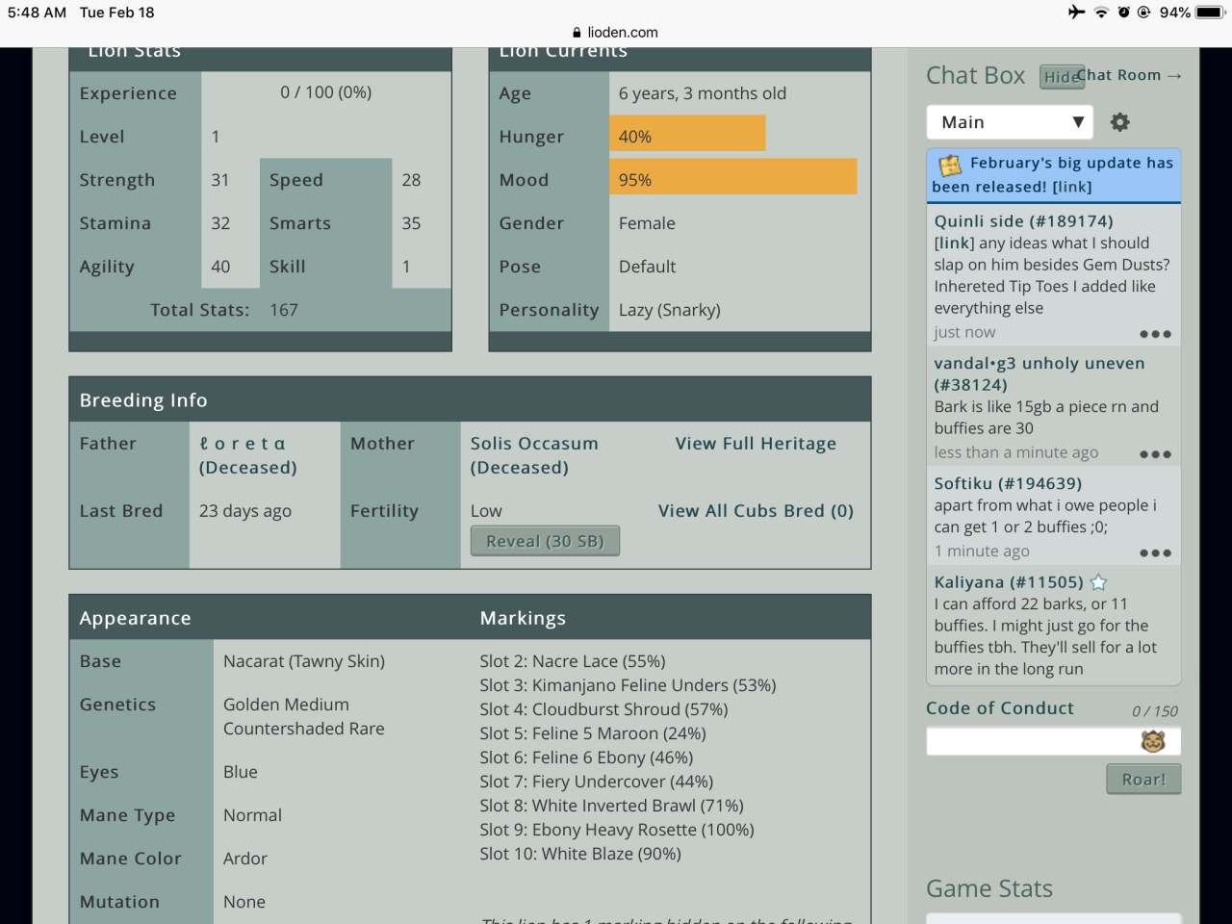The height and width of the screenshot is (924, 1232).
Task: Click the Agility value 40
Action: coord(220,267)
